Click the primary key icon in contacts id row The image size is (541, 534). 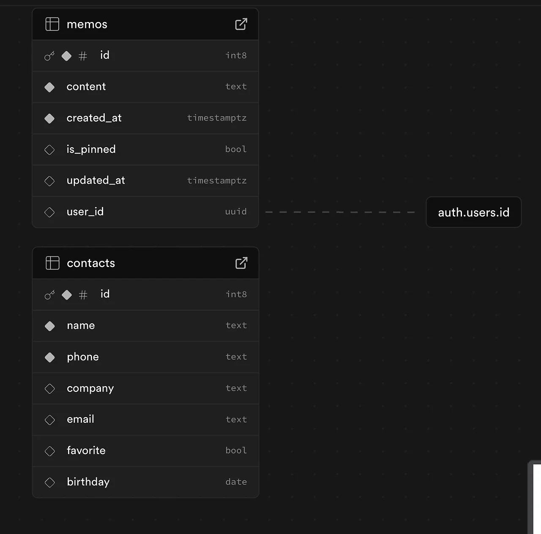tap(50, 295)
